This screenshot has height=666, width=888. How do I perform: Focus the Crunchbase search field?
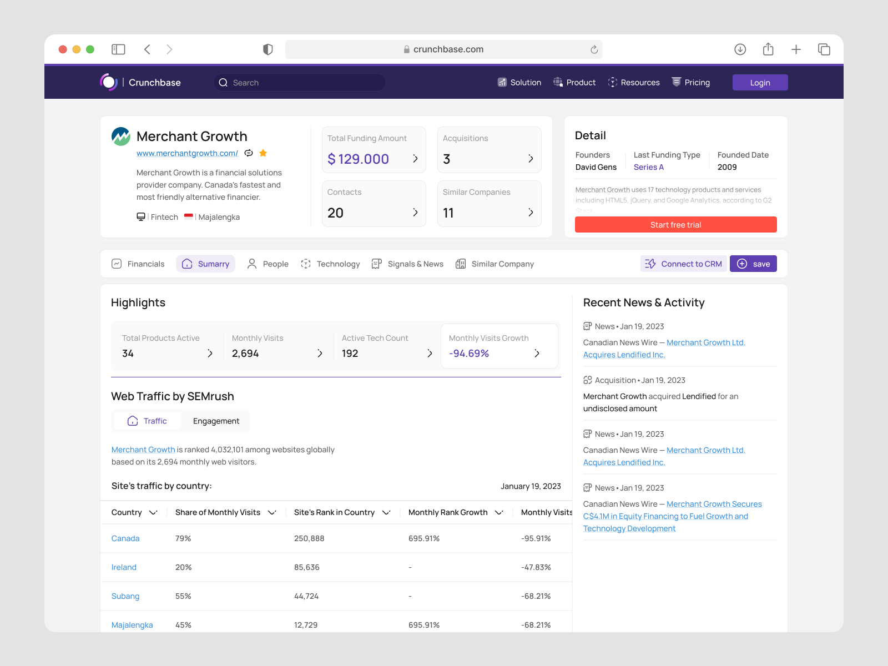300,83
